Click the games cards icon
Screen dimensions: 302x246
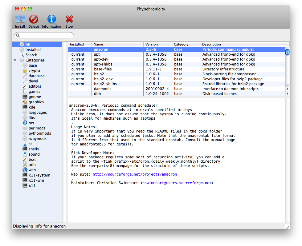(25, 91)
